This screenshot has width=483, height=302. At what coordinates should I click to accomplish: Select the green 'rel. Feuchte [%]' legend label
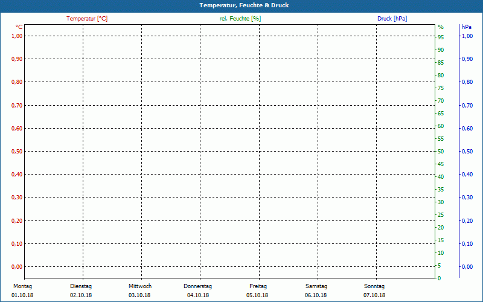[x=240, y=19]
